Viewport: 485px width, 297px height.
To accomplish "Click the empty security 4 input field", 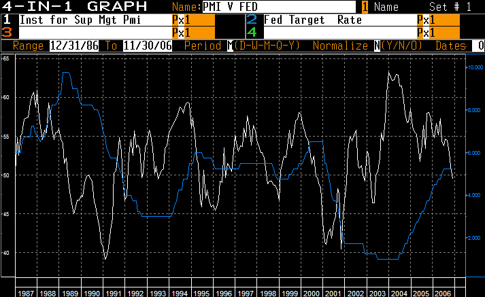I will [x=340, y=33].
